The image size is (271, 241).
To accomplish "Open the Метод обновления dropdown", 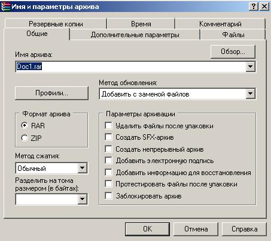I will (x=250, y=94).
